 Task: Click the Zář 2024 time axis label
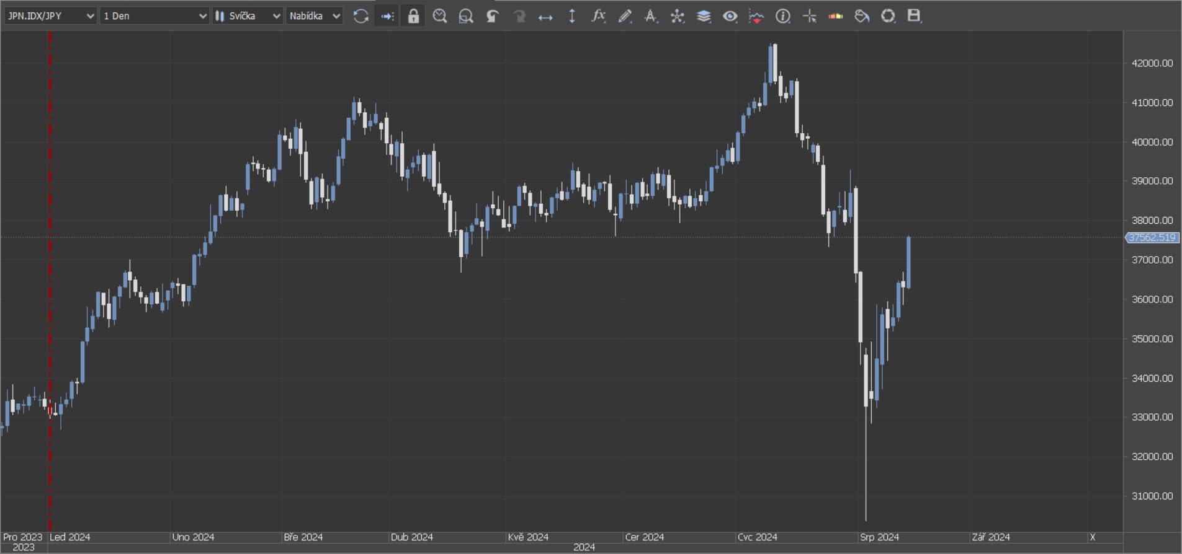click(990, 537)
